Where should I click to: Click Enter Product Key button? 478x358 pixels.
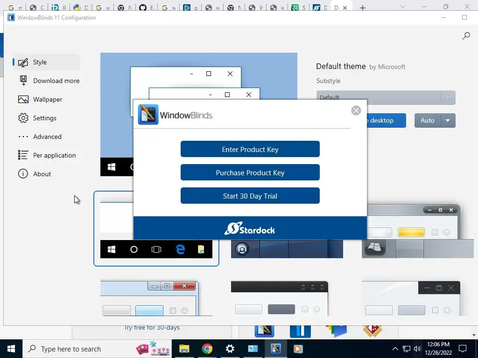click(250, 149)
